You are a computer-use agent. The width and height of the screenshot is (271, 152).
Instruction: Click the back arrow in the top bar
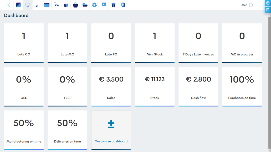(9, 5)
